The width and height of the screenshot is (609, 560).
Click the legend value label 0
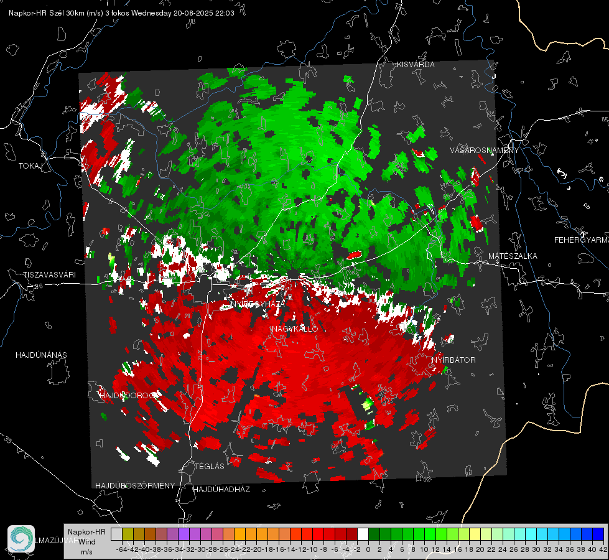pos(368,549)
